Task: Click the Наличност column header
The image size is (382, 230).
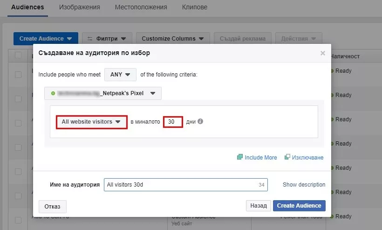Action: tap(346, 56)
